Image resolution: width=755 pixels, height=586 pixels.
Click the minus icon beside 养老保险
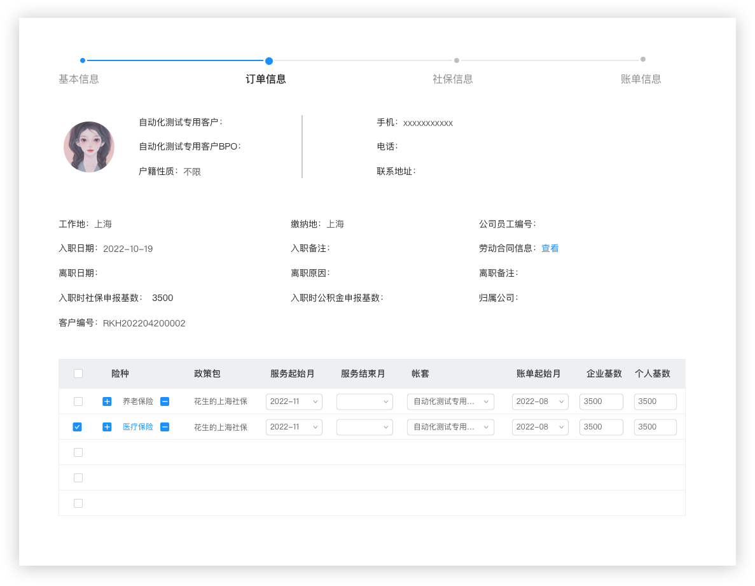coord(165,401)
